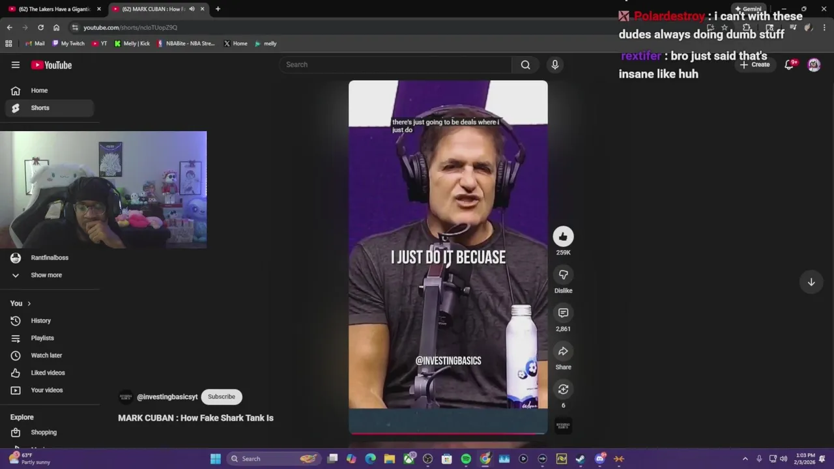Open the X Home bookmark

tap(235, 44)
